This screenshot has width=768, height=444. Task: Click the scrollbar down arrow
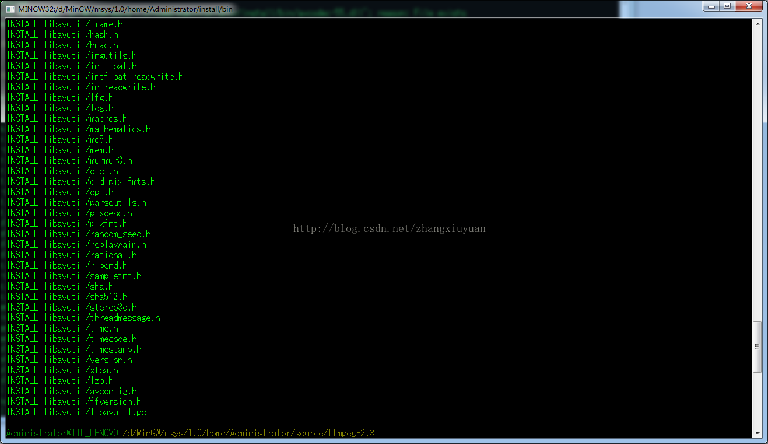tap(758, 433)
